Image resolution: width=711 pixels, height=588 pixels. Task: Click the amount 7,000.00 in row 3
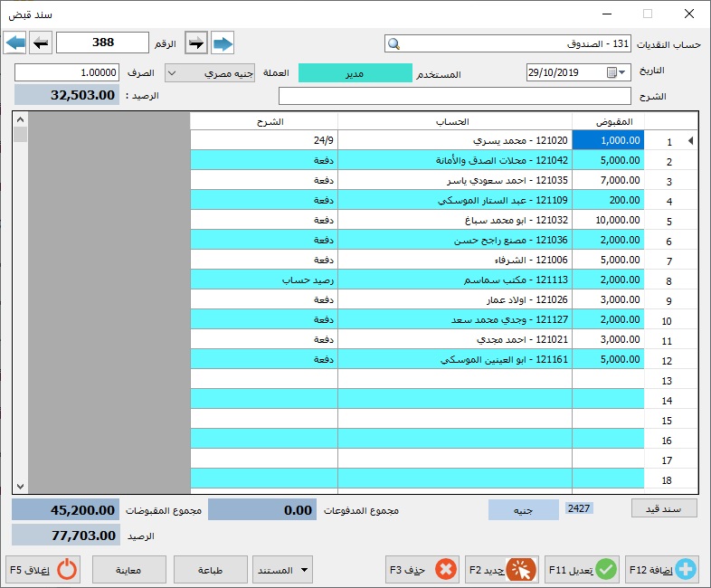[608, 180]
